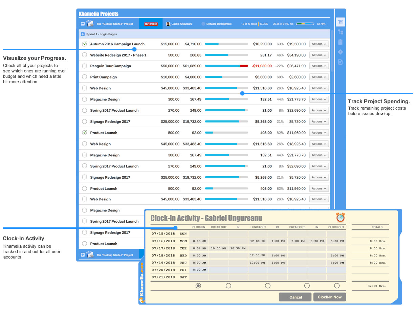Click Autumn 2016 Campaign Launch progress bar

coord(226,44)
